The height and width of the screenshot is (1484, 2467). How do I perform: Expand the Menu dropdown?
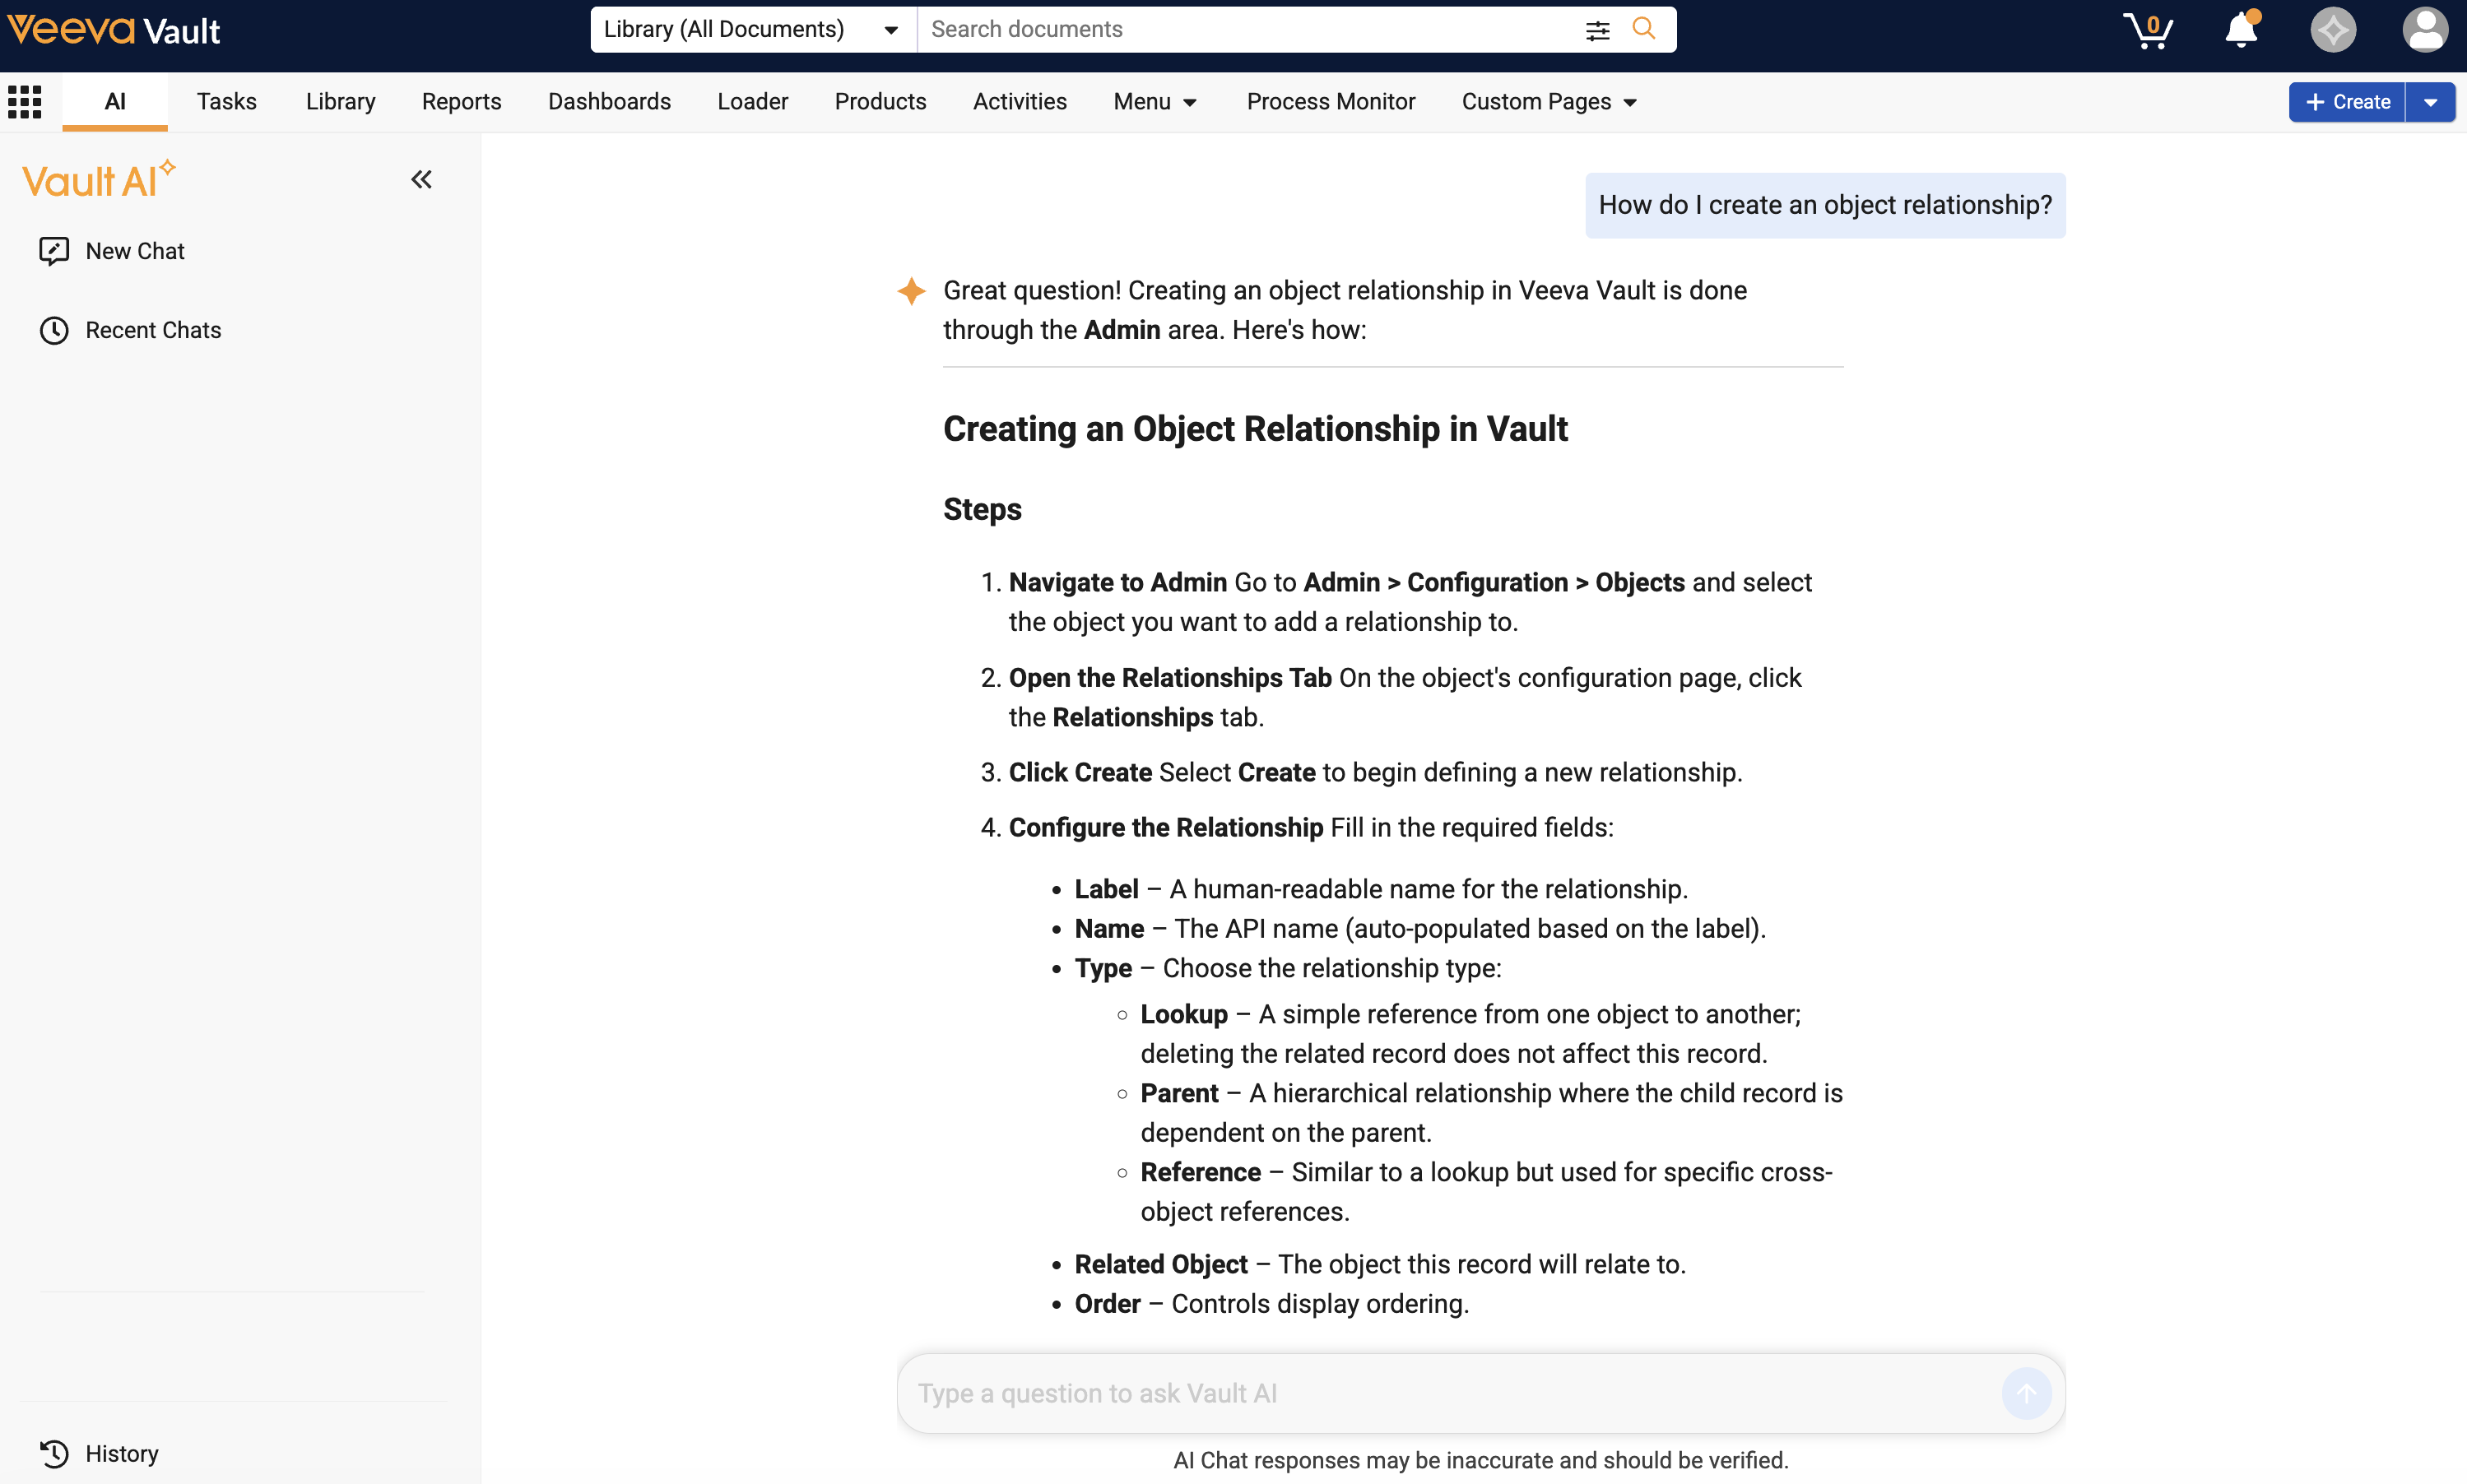pyautogui.click(x=1155, y=102)
